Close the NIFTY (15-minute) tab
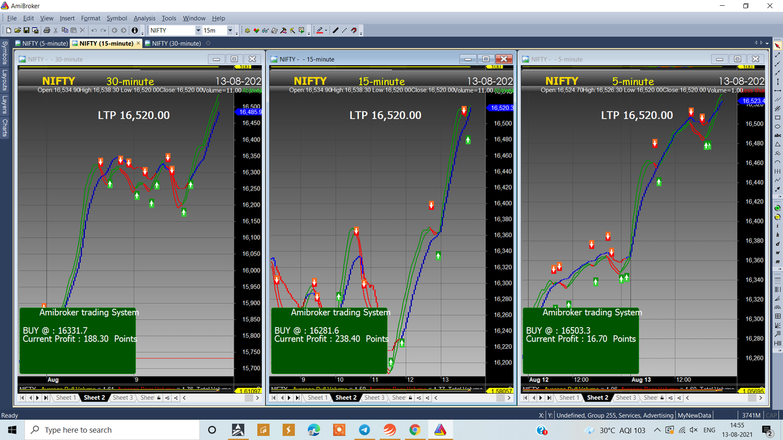Image resolution: width=783 pixels, height=440 pixels. point(138,43)
